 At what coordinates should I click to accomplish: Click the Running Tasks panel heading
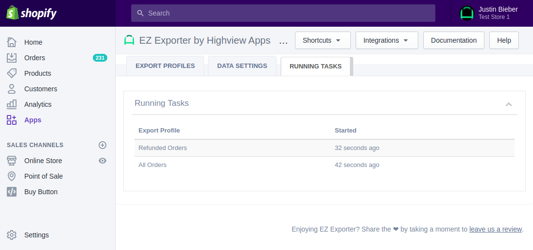(161, 103)
